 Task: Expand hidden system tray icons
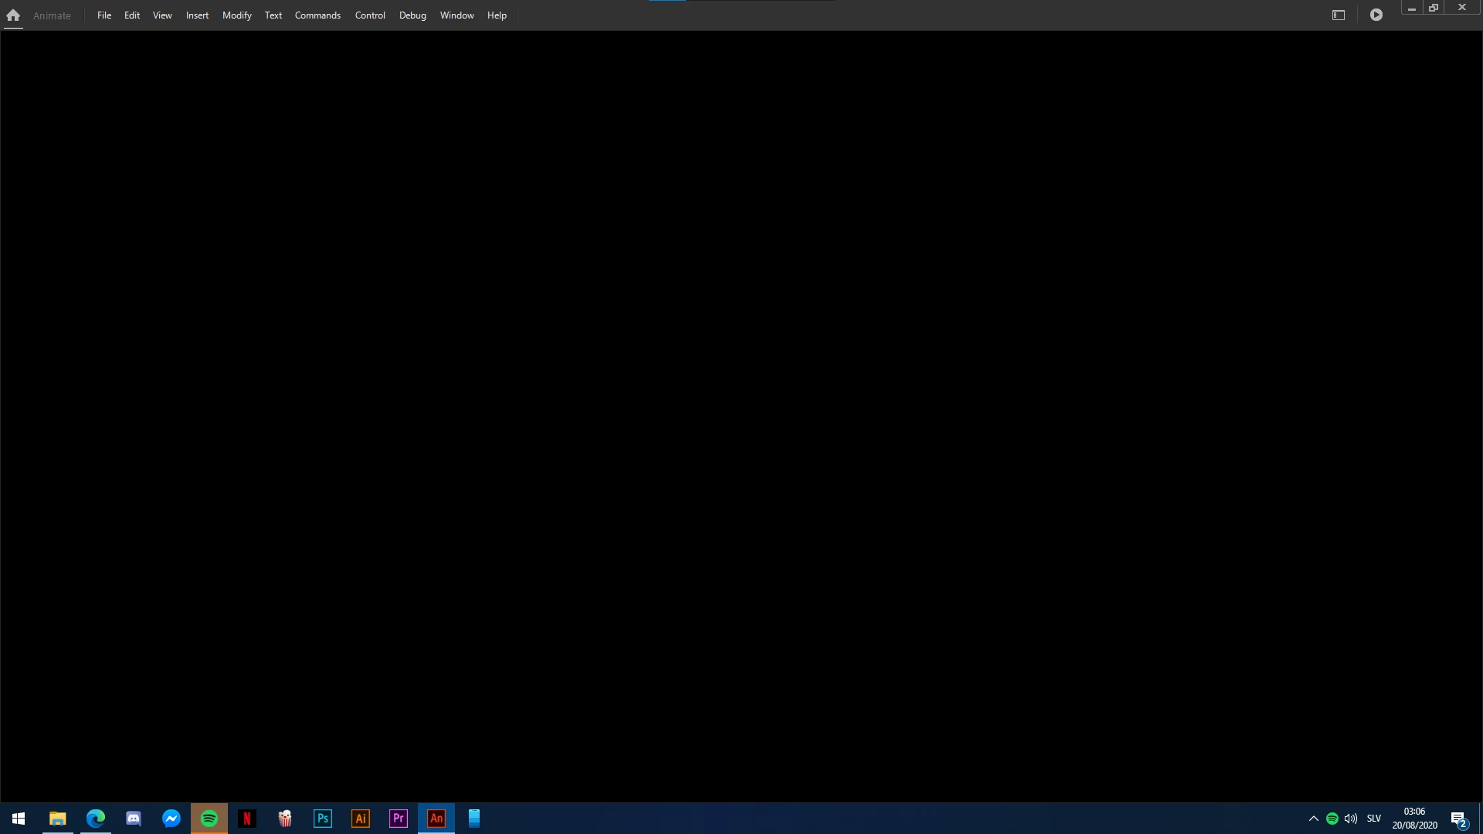click(1314, 819)
